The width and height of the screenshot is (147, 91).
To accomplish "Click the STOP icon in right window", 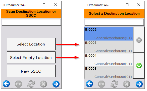I will (x=102, y=84).
